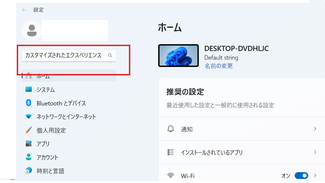The width and height of the screenshot is (325, 183).
Task: Click the アプリ icon in the sidebar
Action: coord(28,144)
